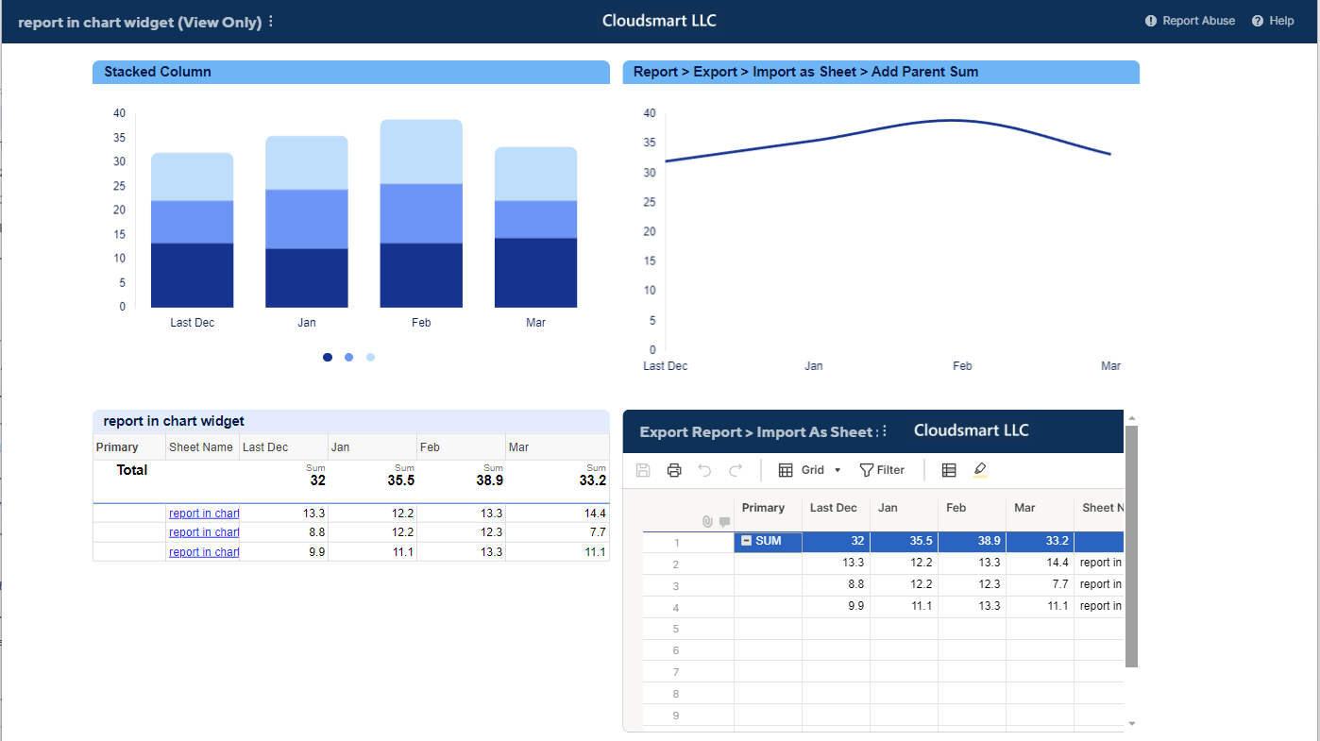Viewport: 1320px width, 741px height.
Task: Click the redo arrow in sheet toolbar
Action: pos(736,470)
